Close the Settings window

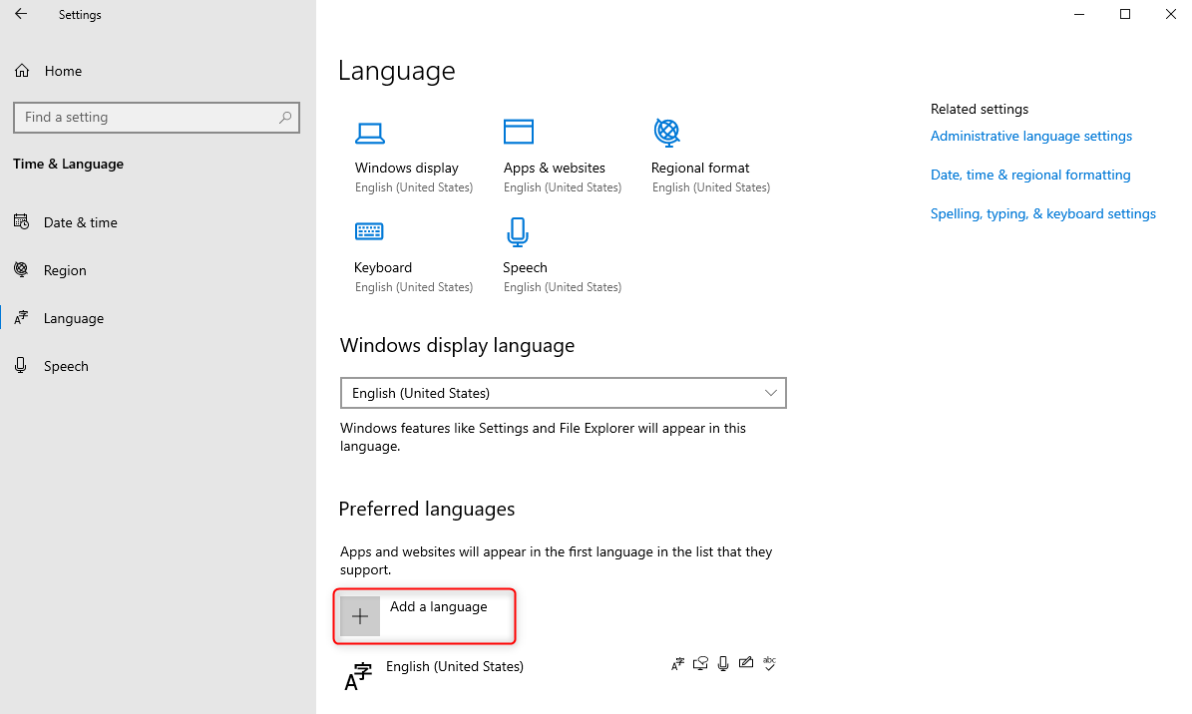click(x=1171, y=14)
